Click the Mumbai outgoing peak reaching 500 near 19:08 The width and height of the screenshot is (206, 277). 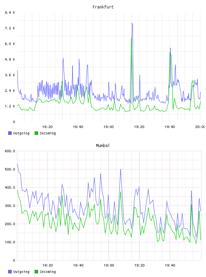[121, 169]
